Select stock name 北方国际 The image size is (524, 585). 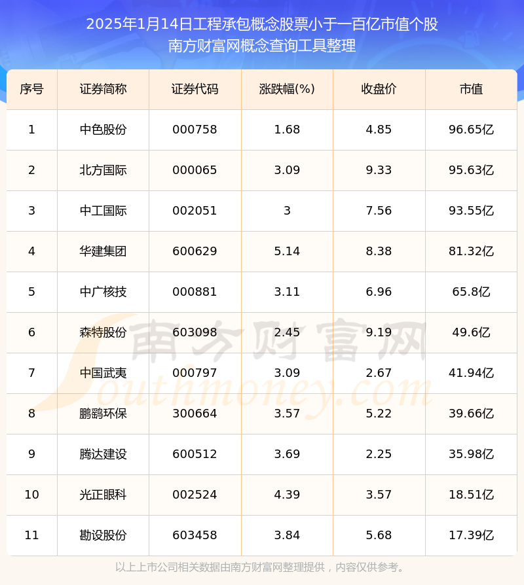(x=103, y=170)
